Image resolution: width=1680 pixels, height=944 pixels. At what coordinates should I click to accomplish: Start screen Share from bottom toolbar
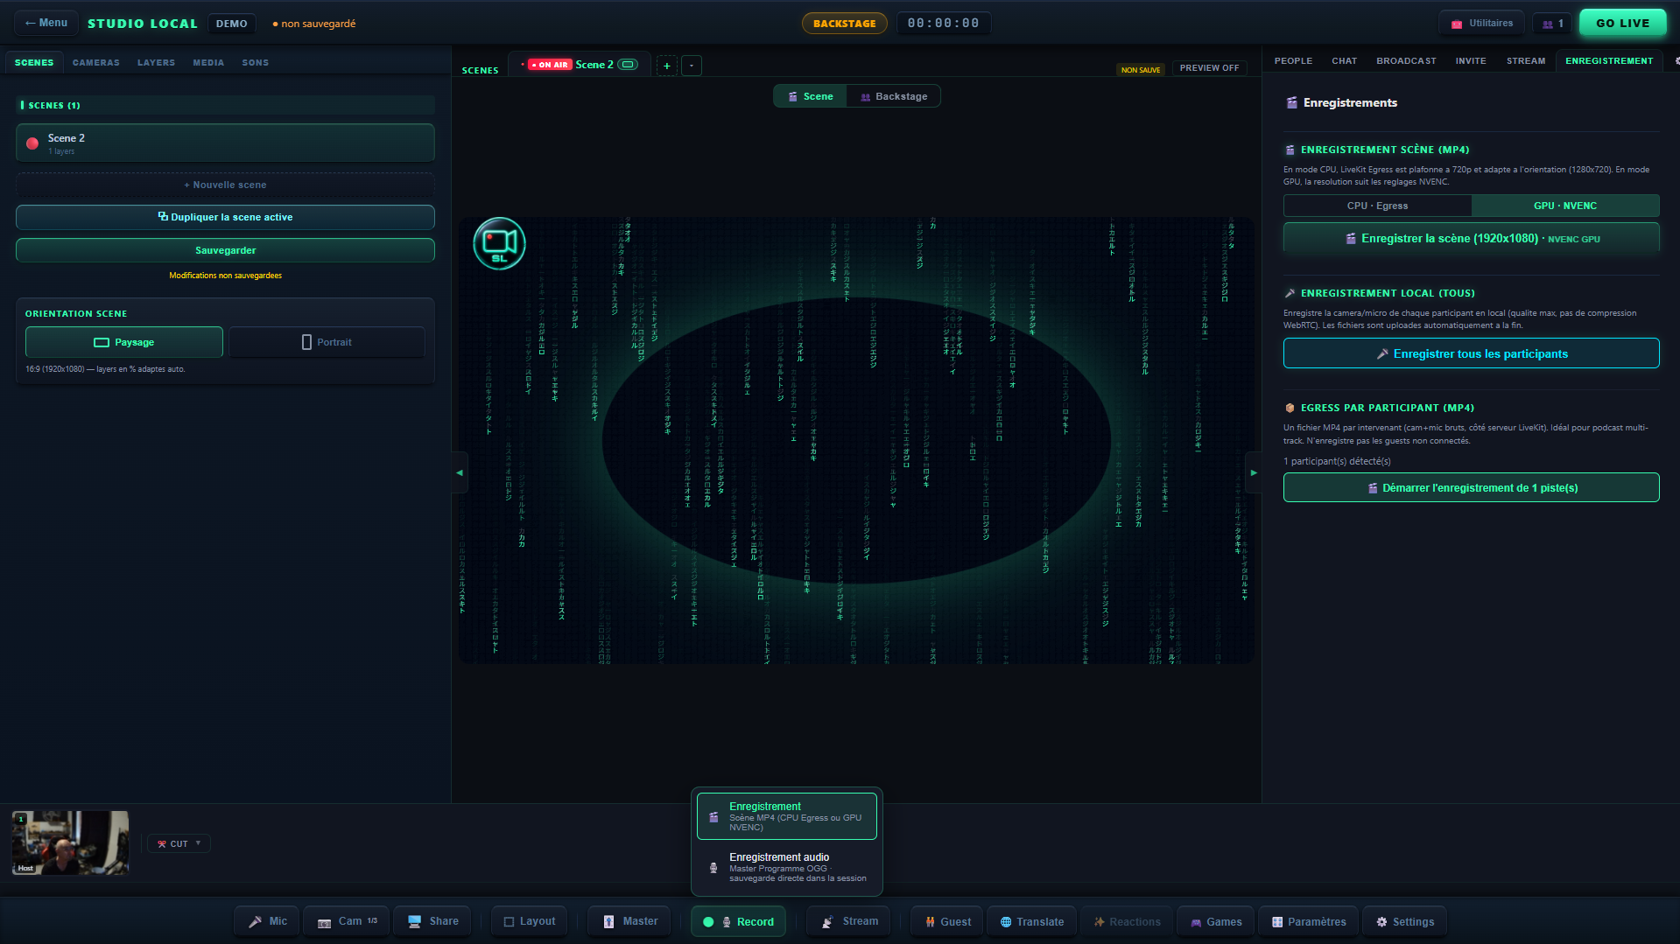[432, 921]
